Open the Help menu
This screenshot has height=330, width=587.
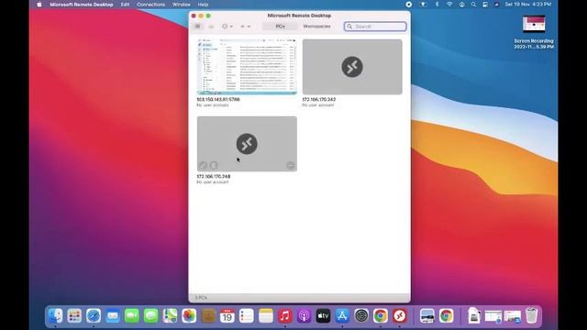point(203,5)
